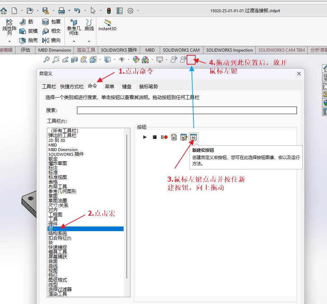Click the traffic light rebuild icon

(x=109, y=11)
